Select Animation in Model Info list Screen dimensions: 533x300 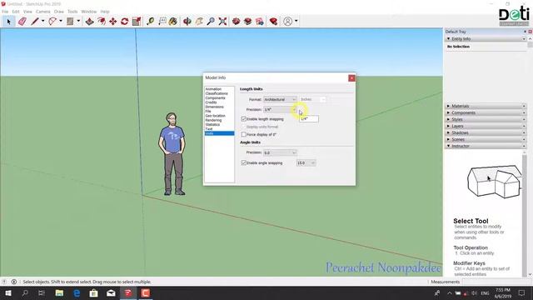pyautogui.click(x=213, y=89)
